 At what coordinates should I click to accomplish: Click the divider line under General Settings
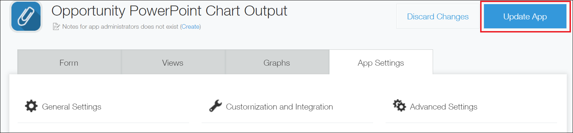[104, 123]
